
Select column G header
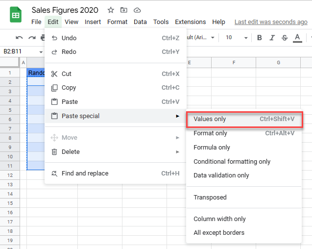pyautogui.click(x=278, y=62)
